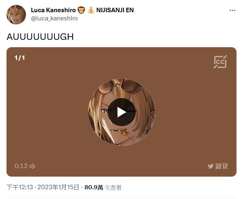The height and width of the screenshot is (199, 243).
Task: Click the 次查看 views label
Action: (x=113, y=188)
